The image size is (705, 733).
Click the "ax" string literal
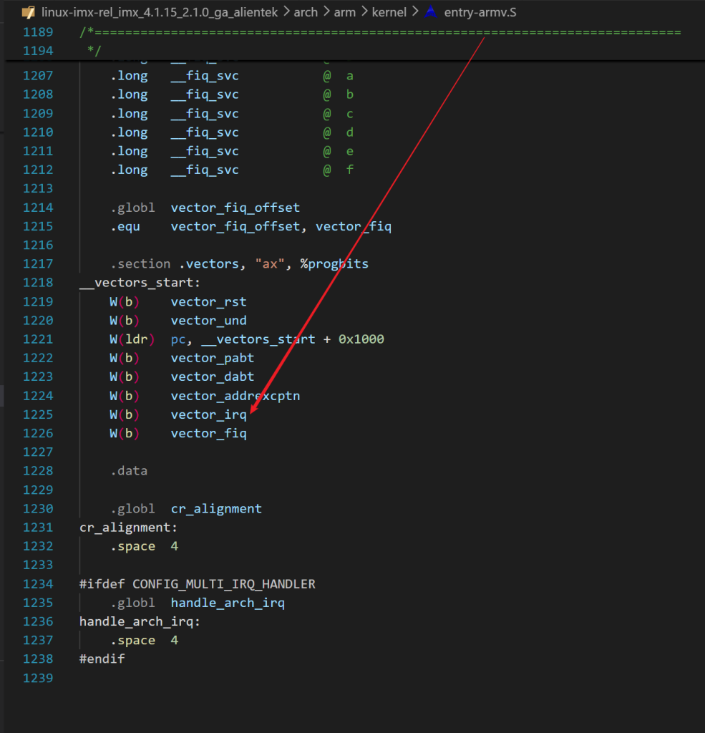[x=270, y=264]
